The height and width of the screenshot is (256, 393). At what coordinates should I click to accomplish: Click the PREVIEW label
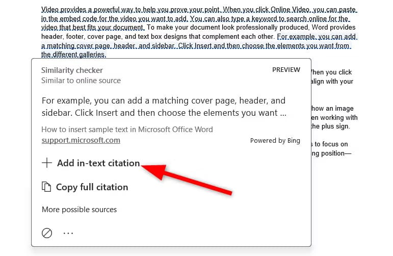click(x=286, y=70)
